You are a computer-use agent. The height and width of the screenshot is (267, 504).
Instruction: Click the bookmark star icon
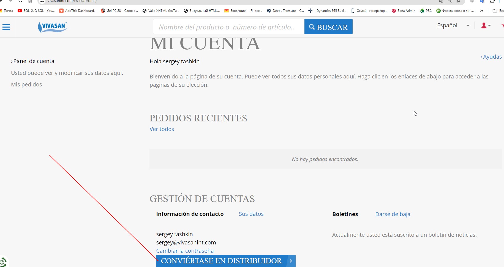(459, 1)
